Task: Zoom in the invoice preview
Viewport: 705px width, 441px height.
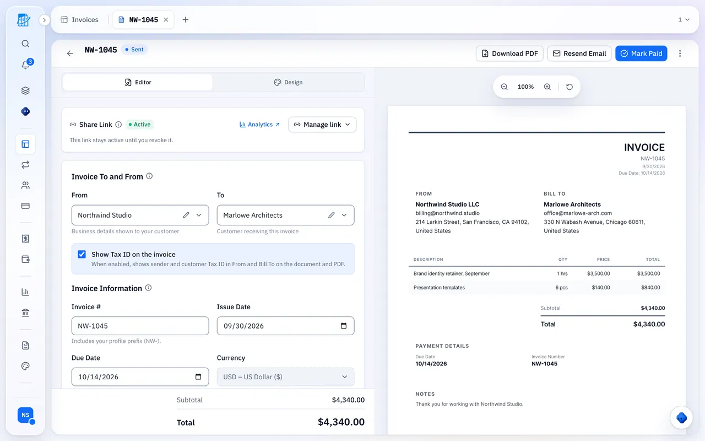Action: coord(547,87)
